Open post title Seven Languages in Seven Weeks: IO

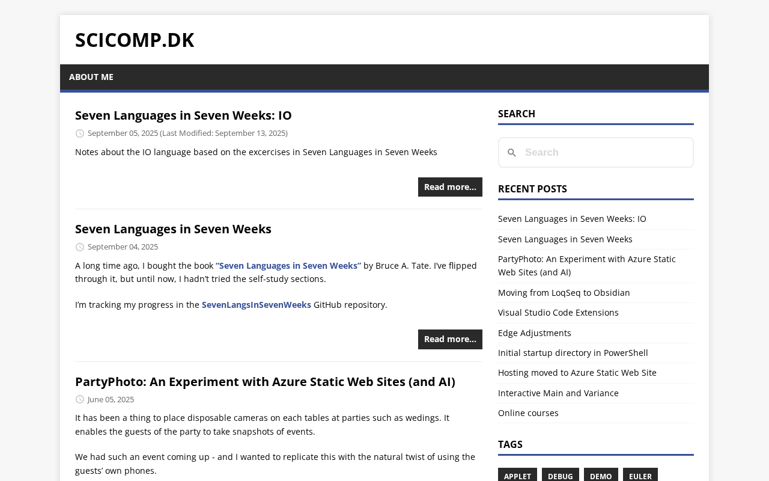183,115
